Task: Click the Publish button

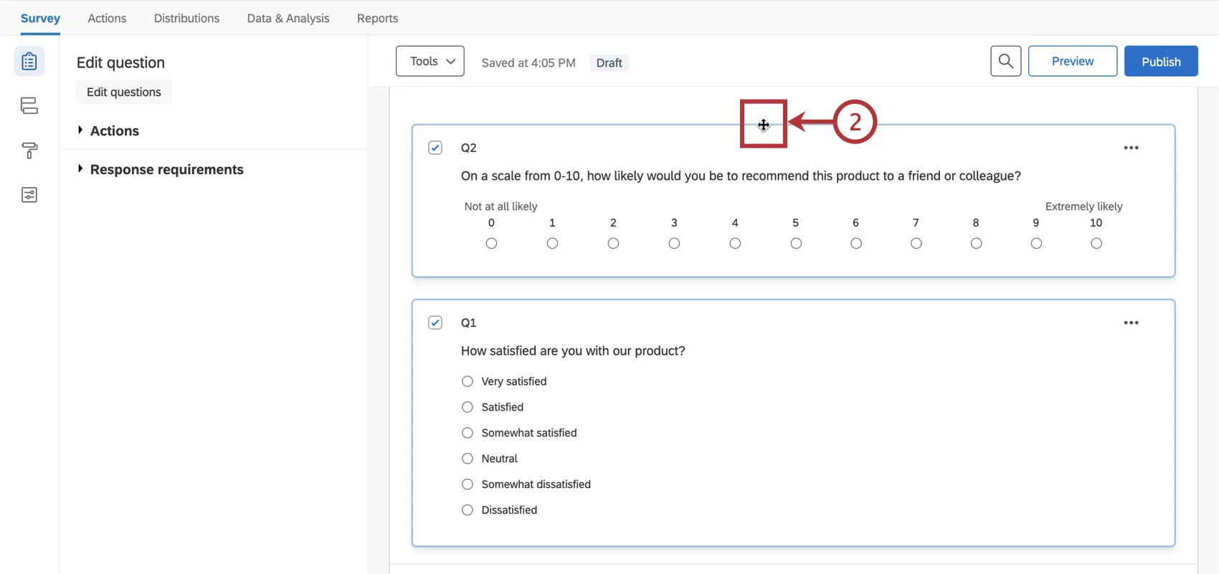Action: tap(1161, 62)
